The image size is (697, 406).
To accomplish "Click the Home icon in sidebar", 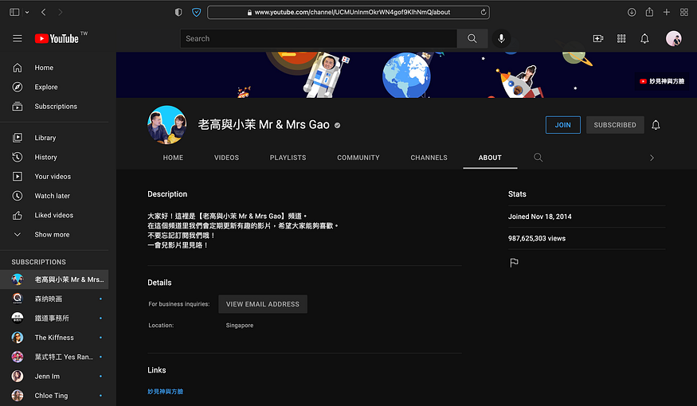I will click(18, 68).
